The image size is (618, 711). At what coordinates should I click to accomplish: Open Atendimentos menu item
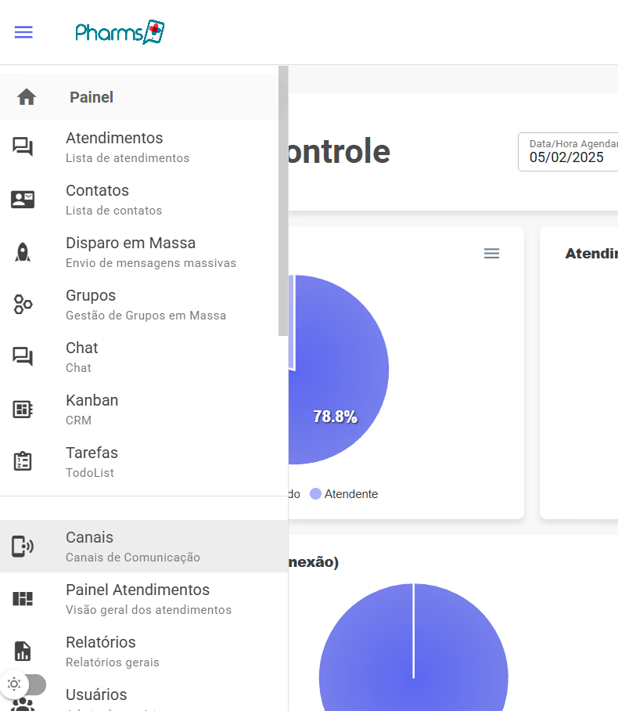[139, 147]
